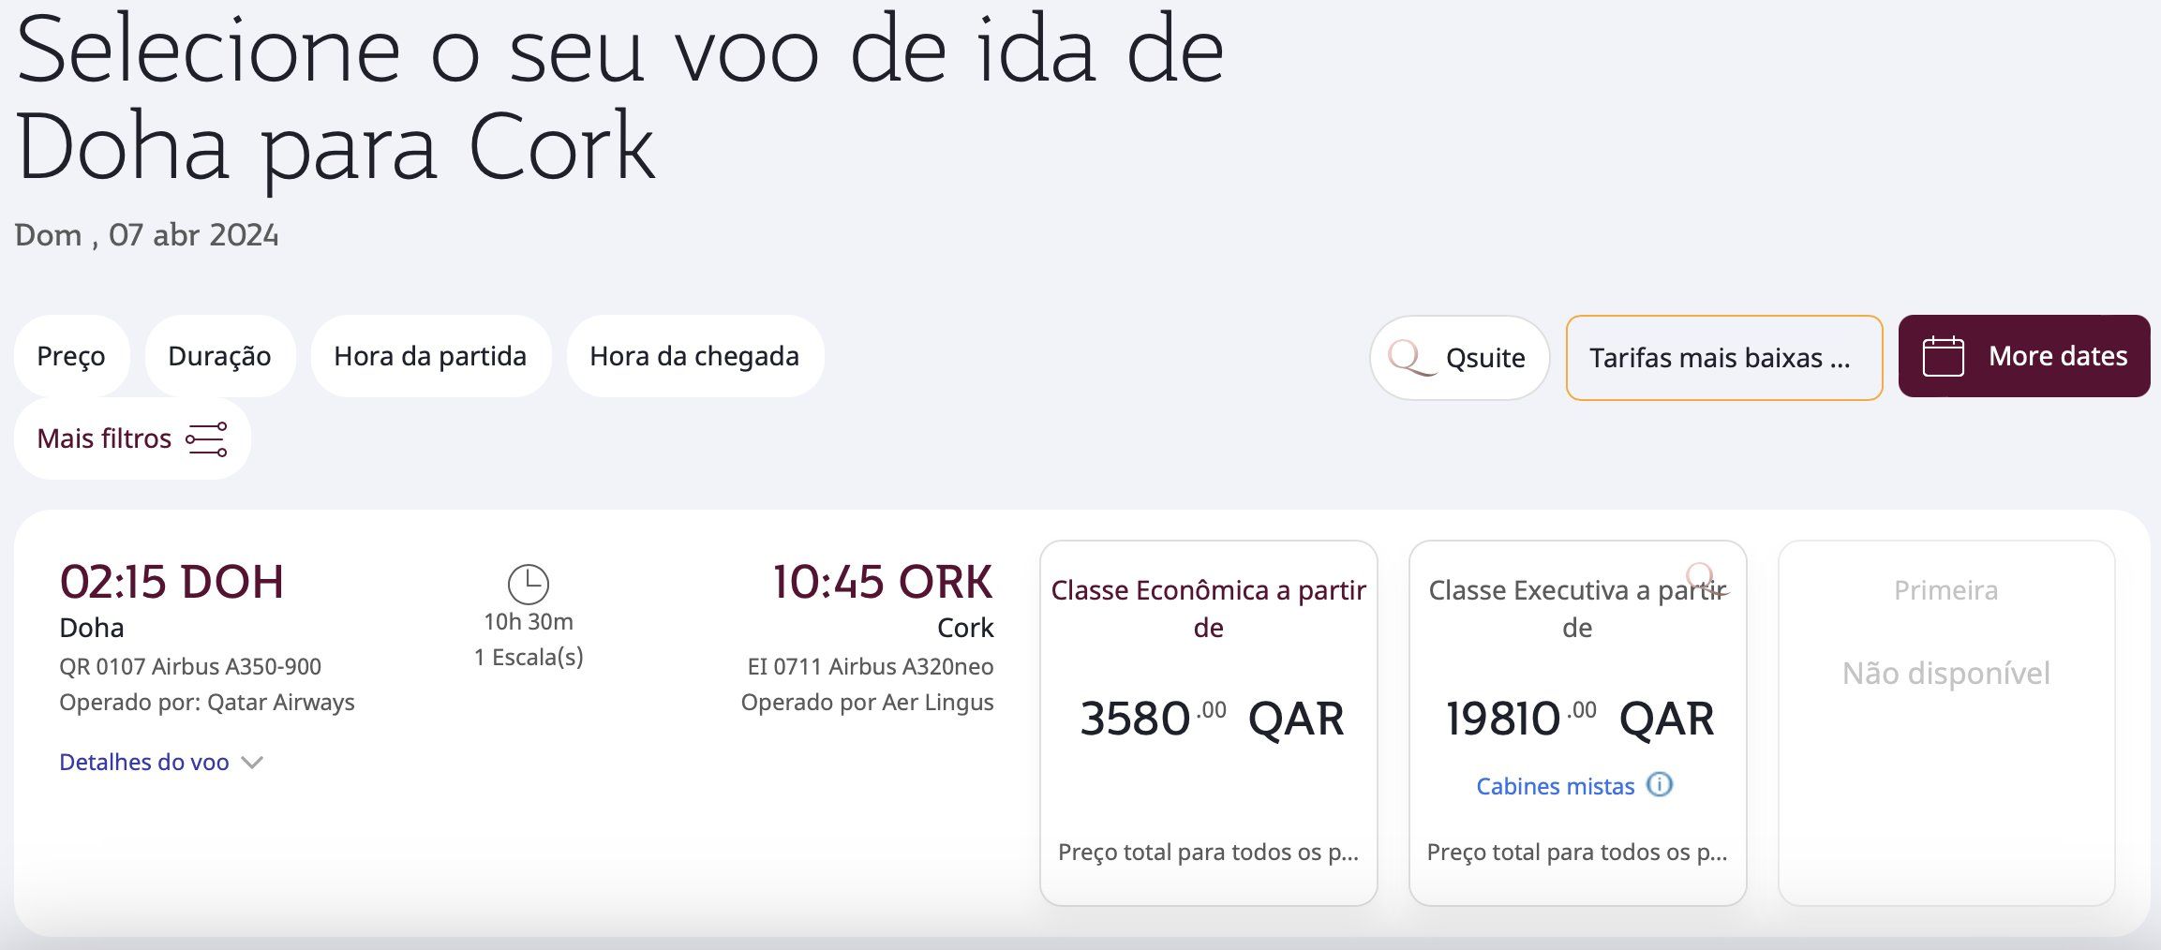The width and height of the screenshot is (2161, 950).
Task: Click the Qsuite badge on Classe Executiva card
Action: coord(1705,578)
